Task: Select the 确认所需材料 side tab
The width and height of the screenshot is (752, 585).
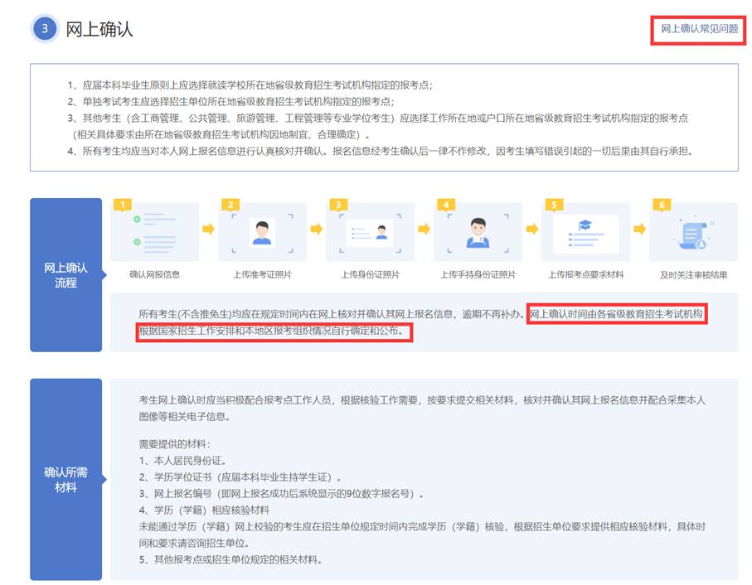Action: point(65,480)
